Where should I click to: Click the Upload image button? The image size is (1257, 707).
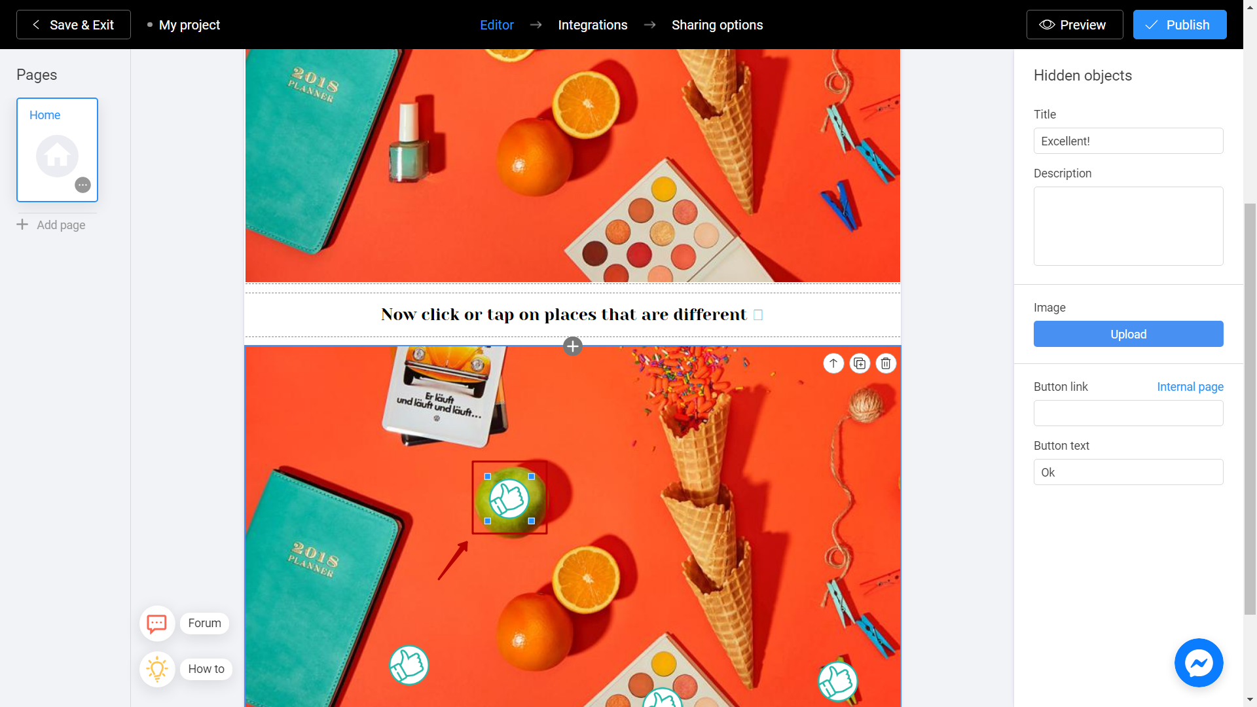coord(1129,334)
